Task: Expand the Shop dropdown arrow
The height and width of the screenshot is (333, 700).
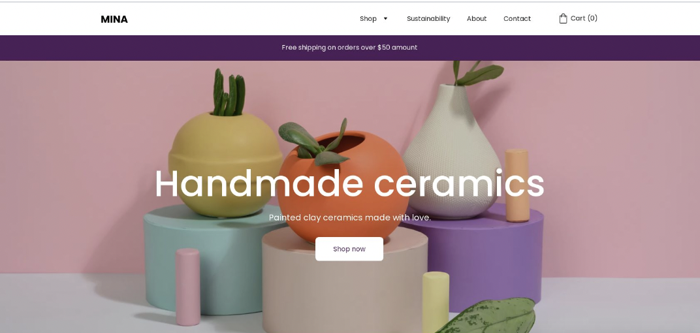Action: coord(386,19)
